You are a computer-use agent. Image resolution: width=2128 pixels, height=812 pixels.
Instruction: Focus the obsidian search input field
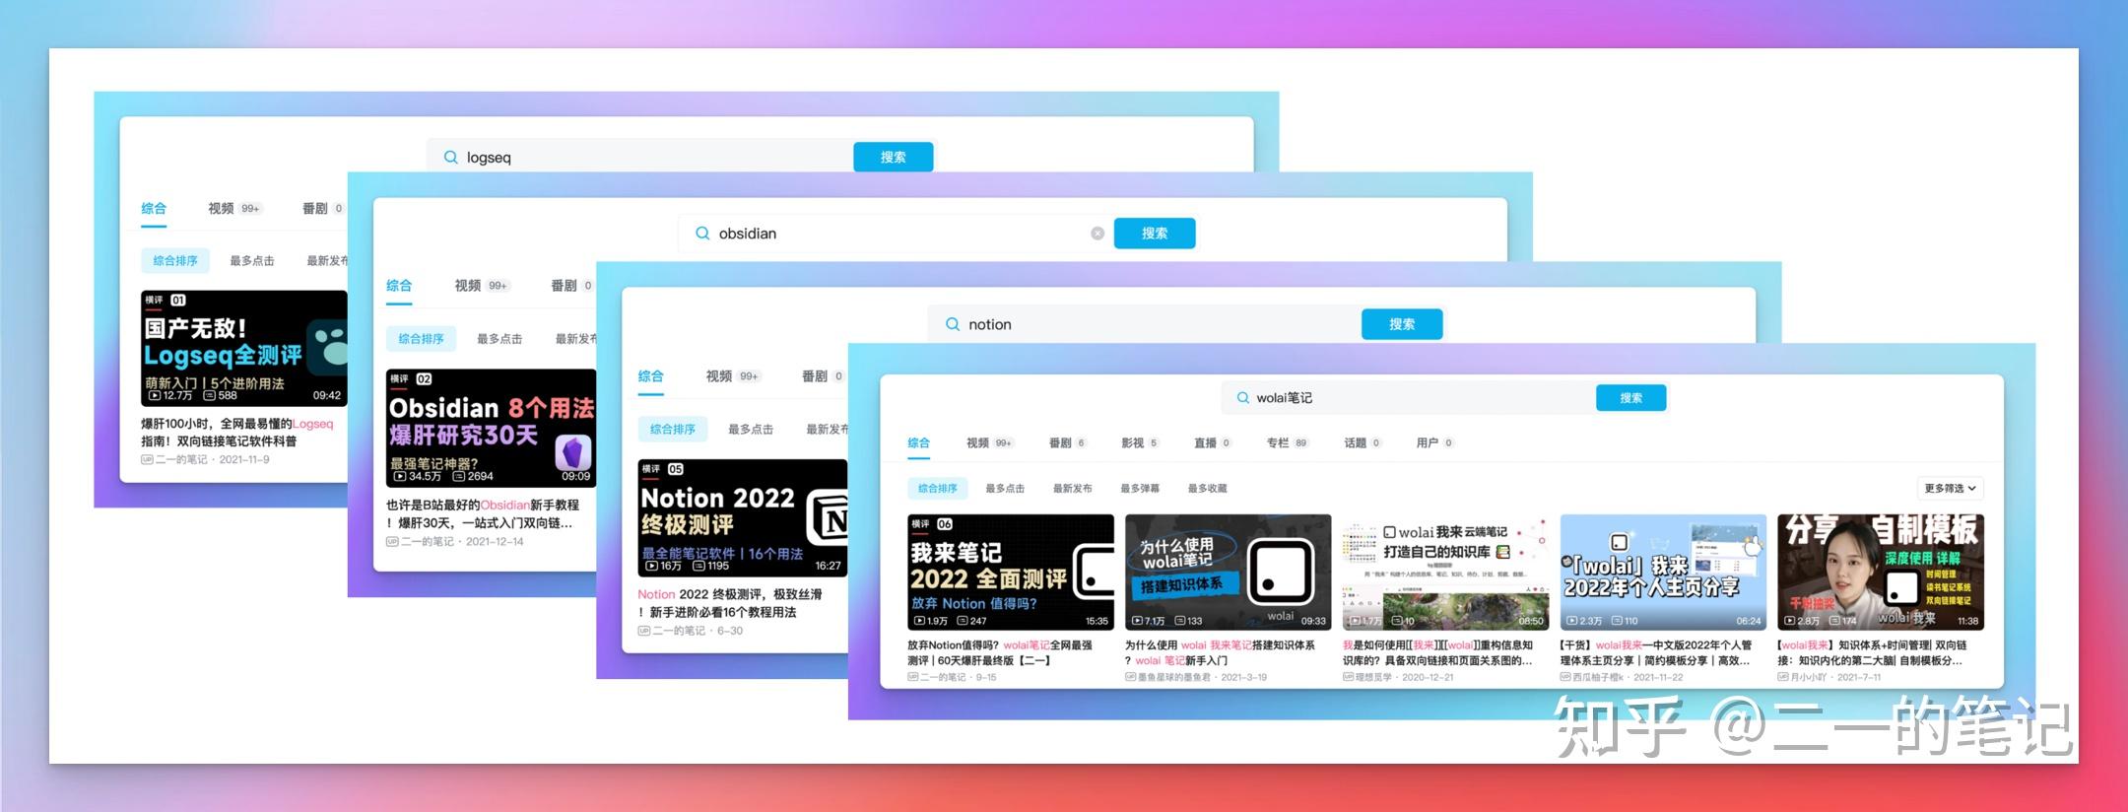(896, 234)
